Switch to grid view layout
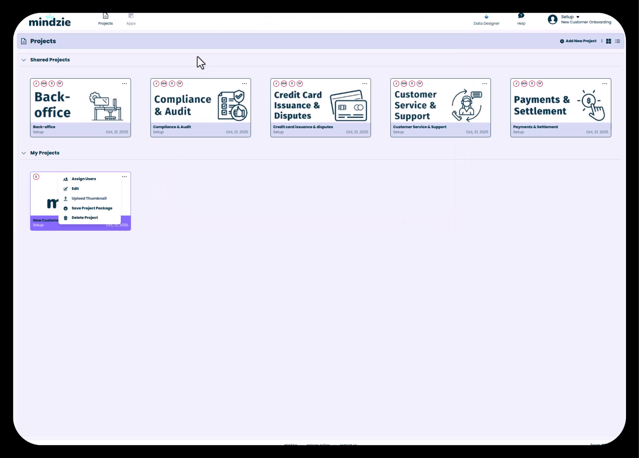The width and height of the screenshot is (639, 458). 608,41
